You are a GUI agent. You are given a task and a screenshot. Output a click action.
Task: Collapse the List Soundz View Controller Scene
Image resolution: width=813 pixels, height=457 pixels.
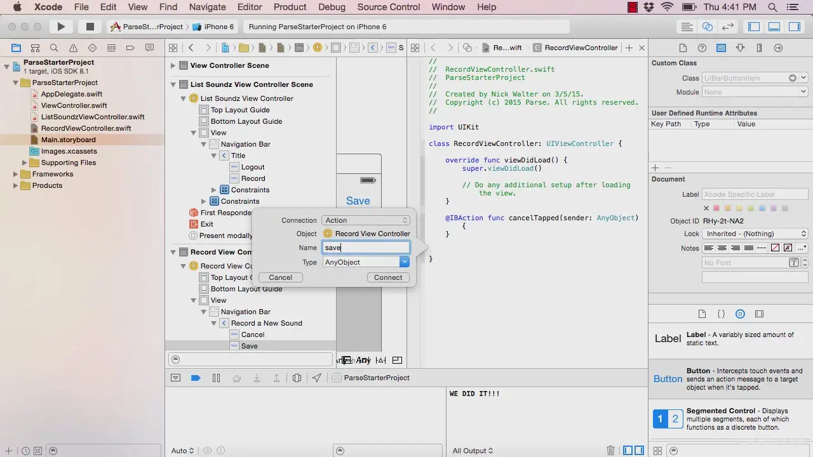tap(173, 84)
